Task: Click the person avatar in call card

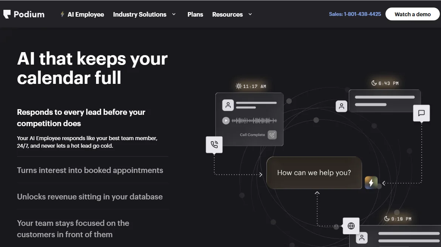Action: point(228,105)
